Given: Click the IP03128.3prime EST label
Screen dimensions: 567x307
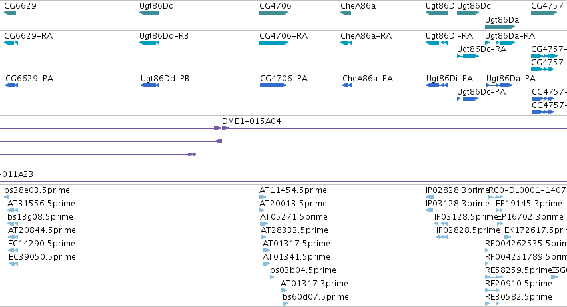Looking at the screenshot, I should tap(458, 204).
